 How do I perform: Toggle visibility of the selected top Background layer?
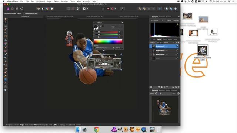click(x=177, y=46)
